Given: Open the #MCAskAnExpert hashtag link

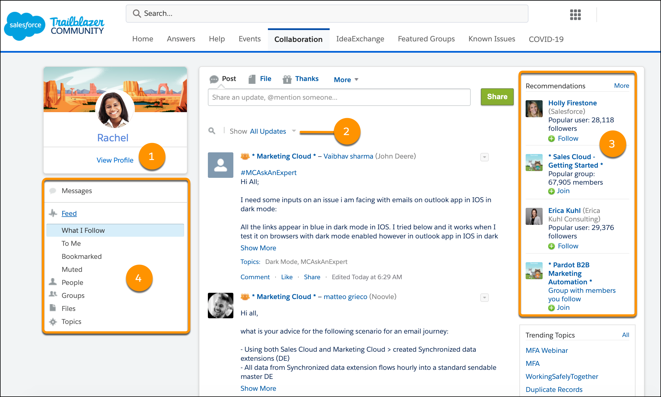Looking at the screenshot, I should click(x=268, y=172).
